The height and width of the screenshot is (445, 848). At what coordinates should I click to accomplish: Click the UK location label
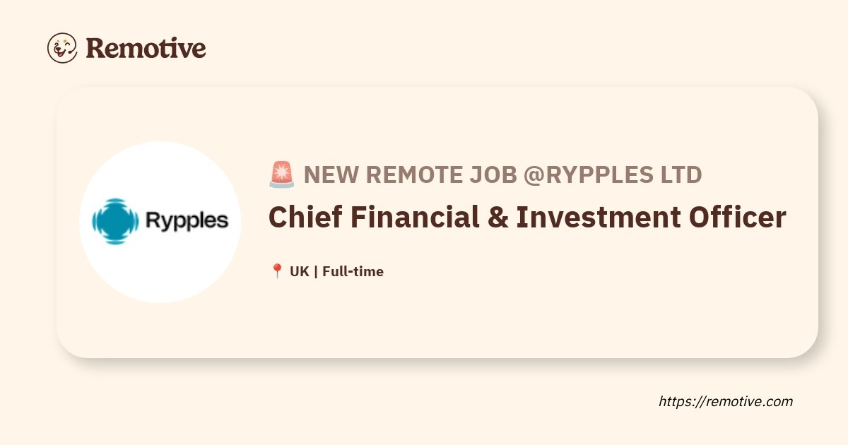(299, 271)
